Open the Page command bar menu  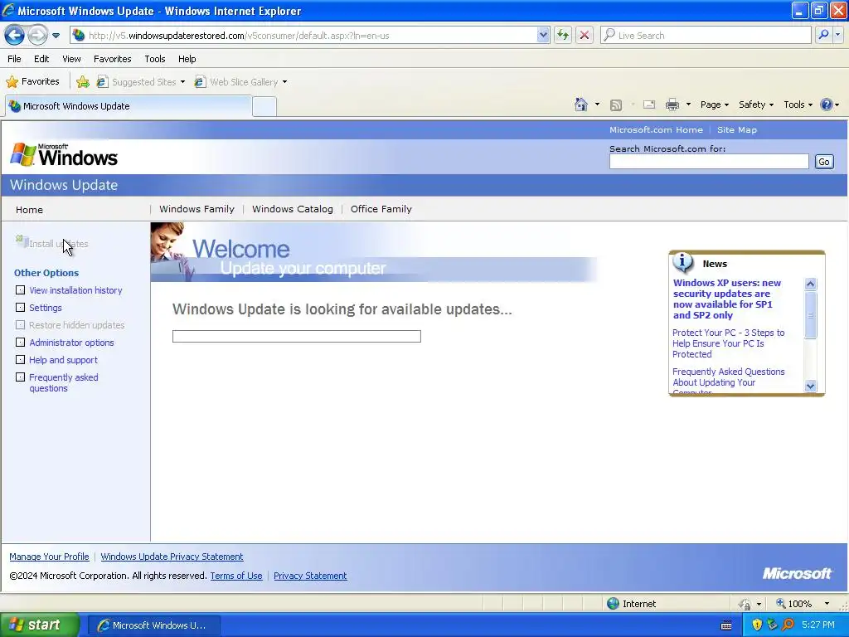[x=715, y=105]
